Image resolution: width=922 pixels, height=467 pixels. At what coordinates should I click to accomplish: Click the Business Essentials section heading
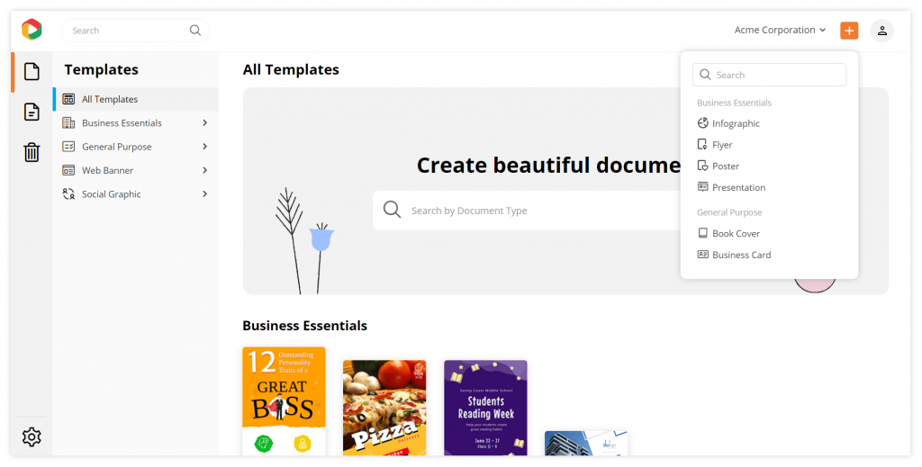point(304,326)
